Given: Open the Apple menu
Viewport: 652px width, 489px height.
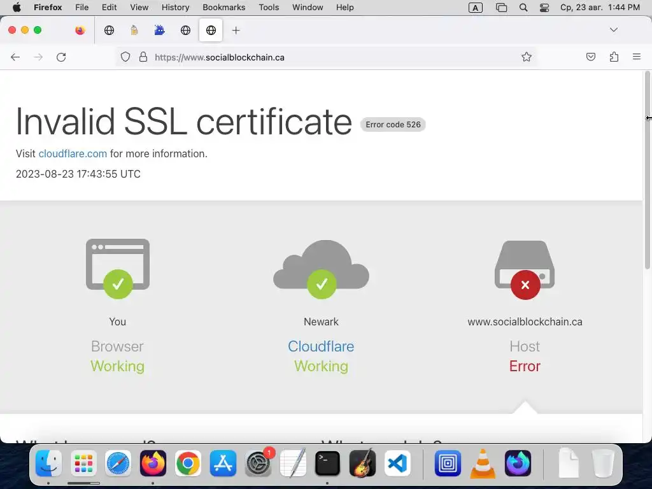Looking at the screenshot, I should click(x=17, y=8).
